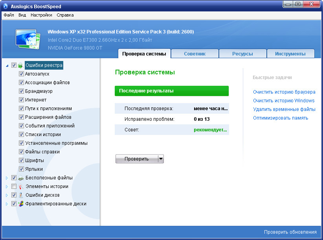Toggle the Ярлыки checkbox

[x=21, y=169]
